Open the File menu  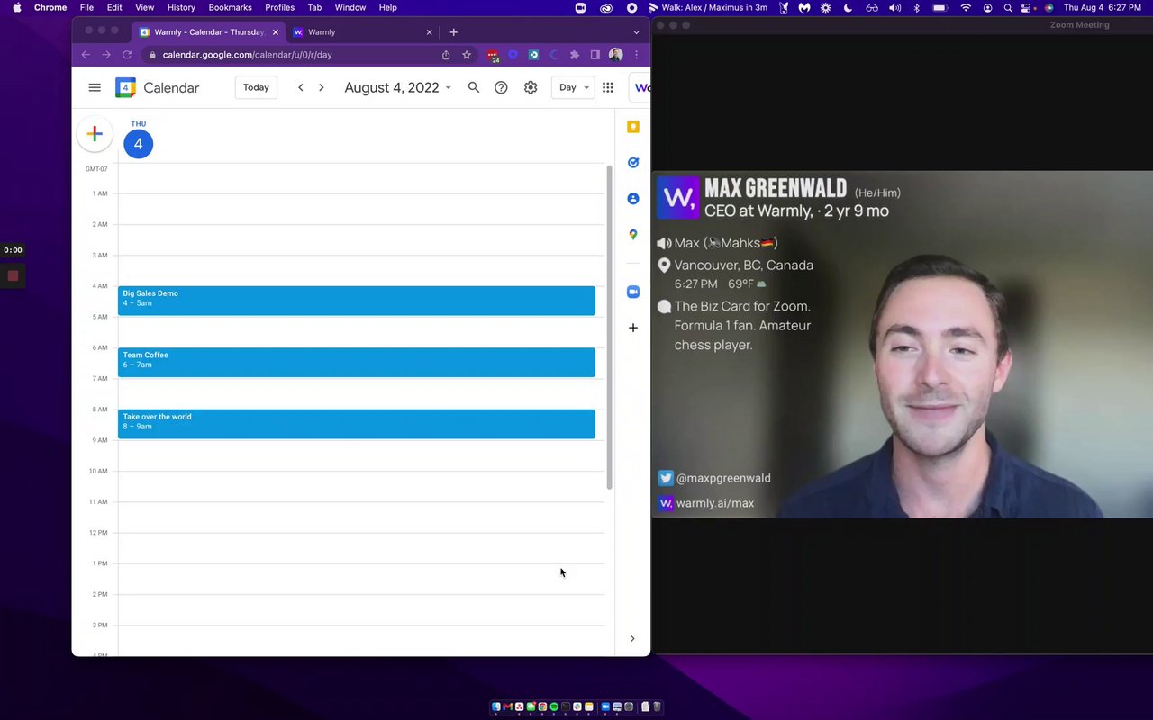[x=86, y=7]
